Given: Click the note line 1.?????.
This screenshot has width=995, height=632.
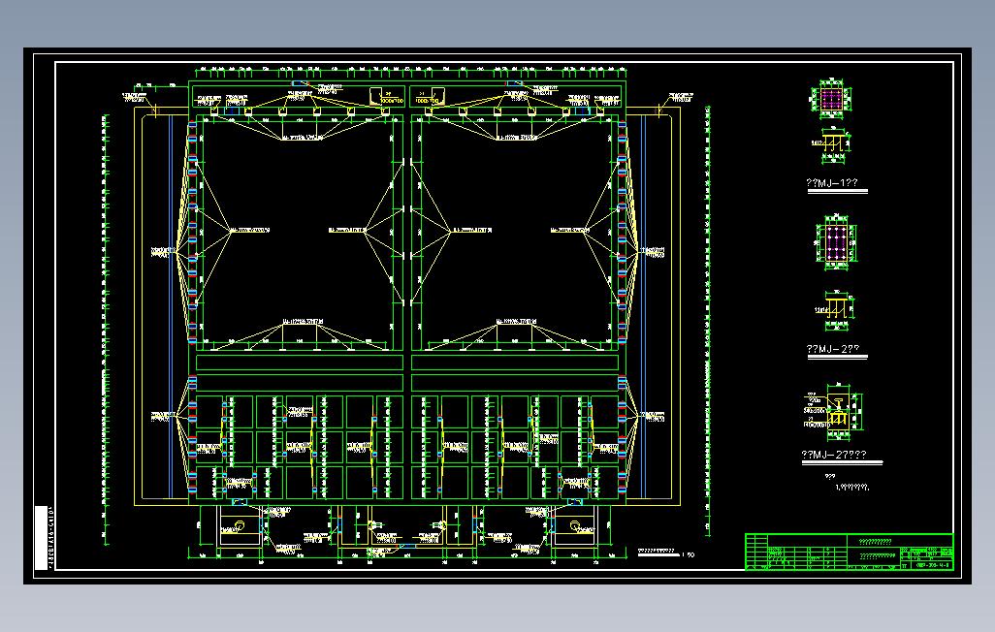Looking at the screenshot, I should [x=851, y=488].
